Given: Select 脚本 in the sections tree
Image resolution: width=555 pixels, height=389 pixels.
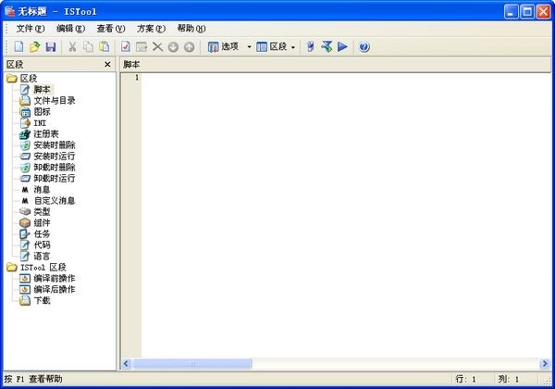Looking at the screenshot, I should click(43, 89).
